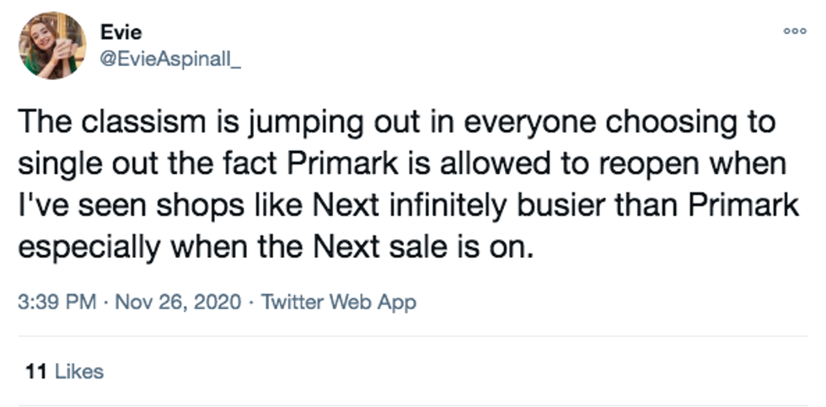Open the Twitter Web App source link

click(339, 302)
